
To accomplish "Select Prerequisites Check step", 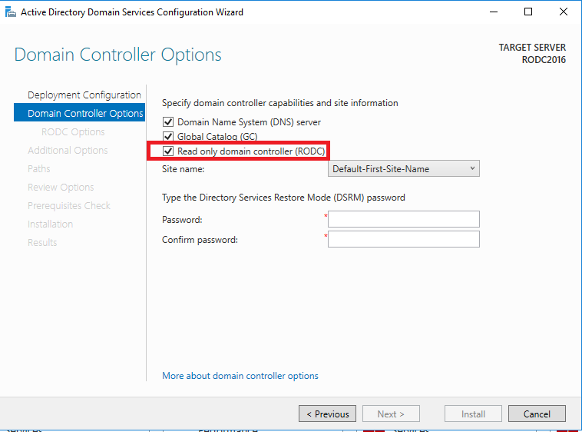I will [x=69, y=205].
